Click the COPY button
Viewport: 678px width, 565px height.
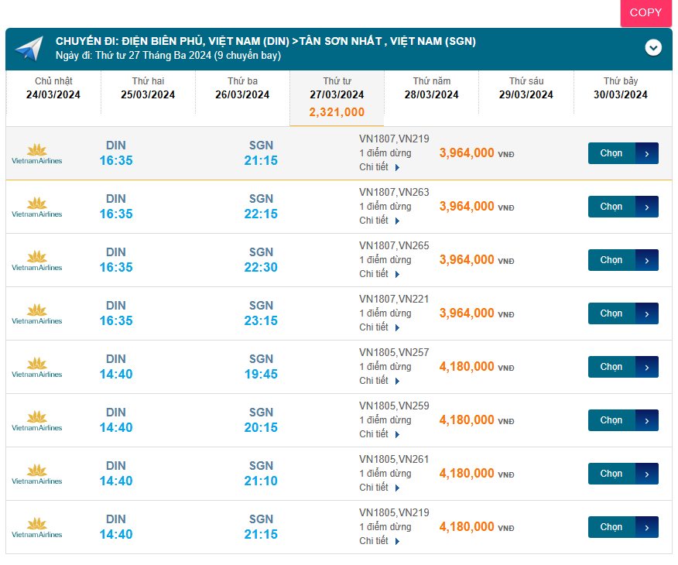coord(645,12)
